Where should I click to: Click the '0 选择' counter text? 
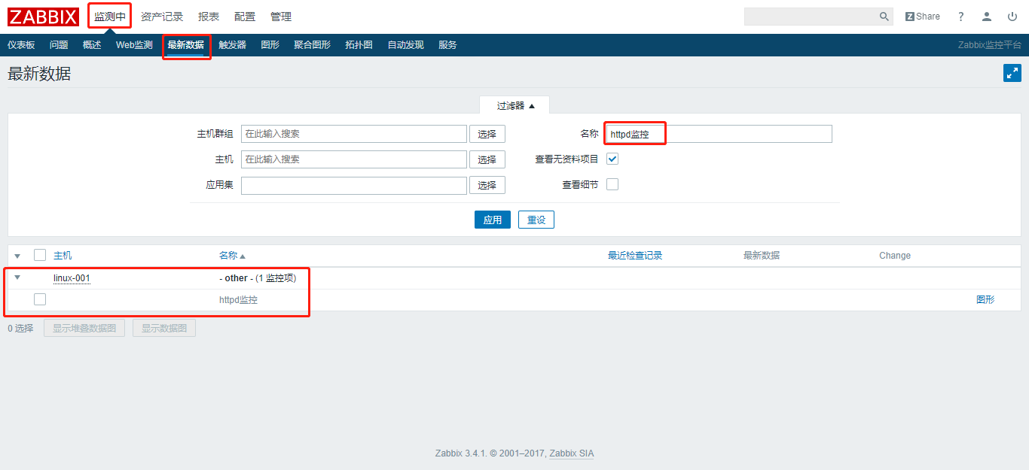pyautogui.click(x=20, y=329)
